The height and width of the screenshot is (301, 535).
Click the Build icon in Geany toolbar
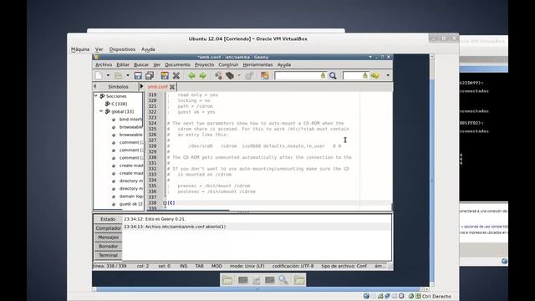click(x=230, y=75)
